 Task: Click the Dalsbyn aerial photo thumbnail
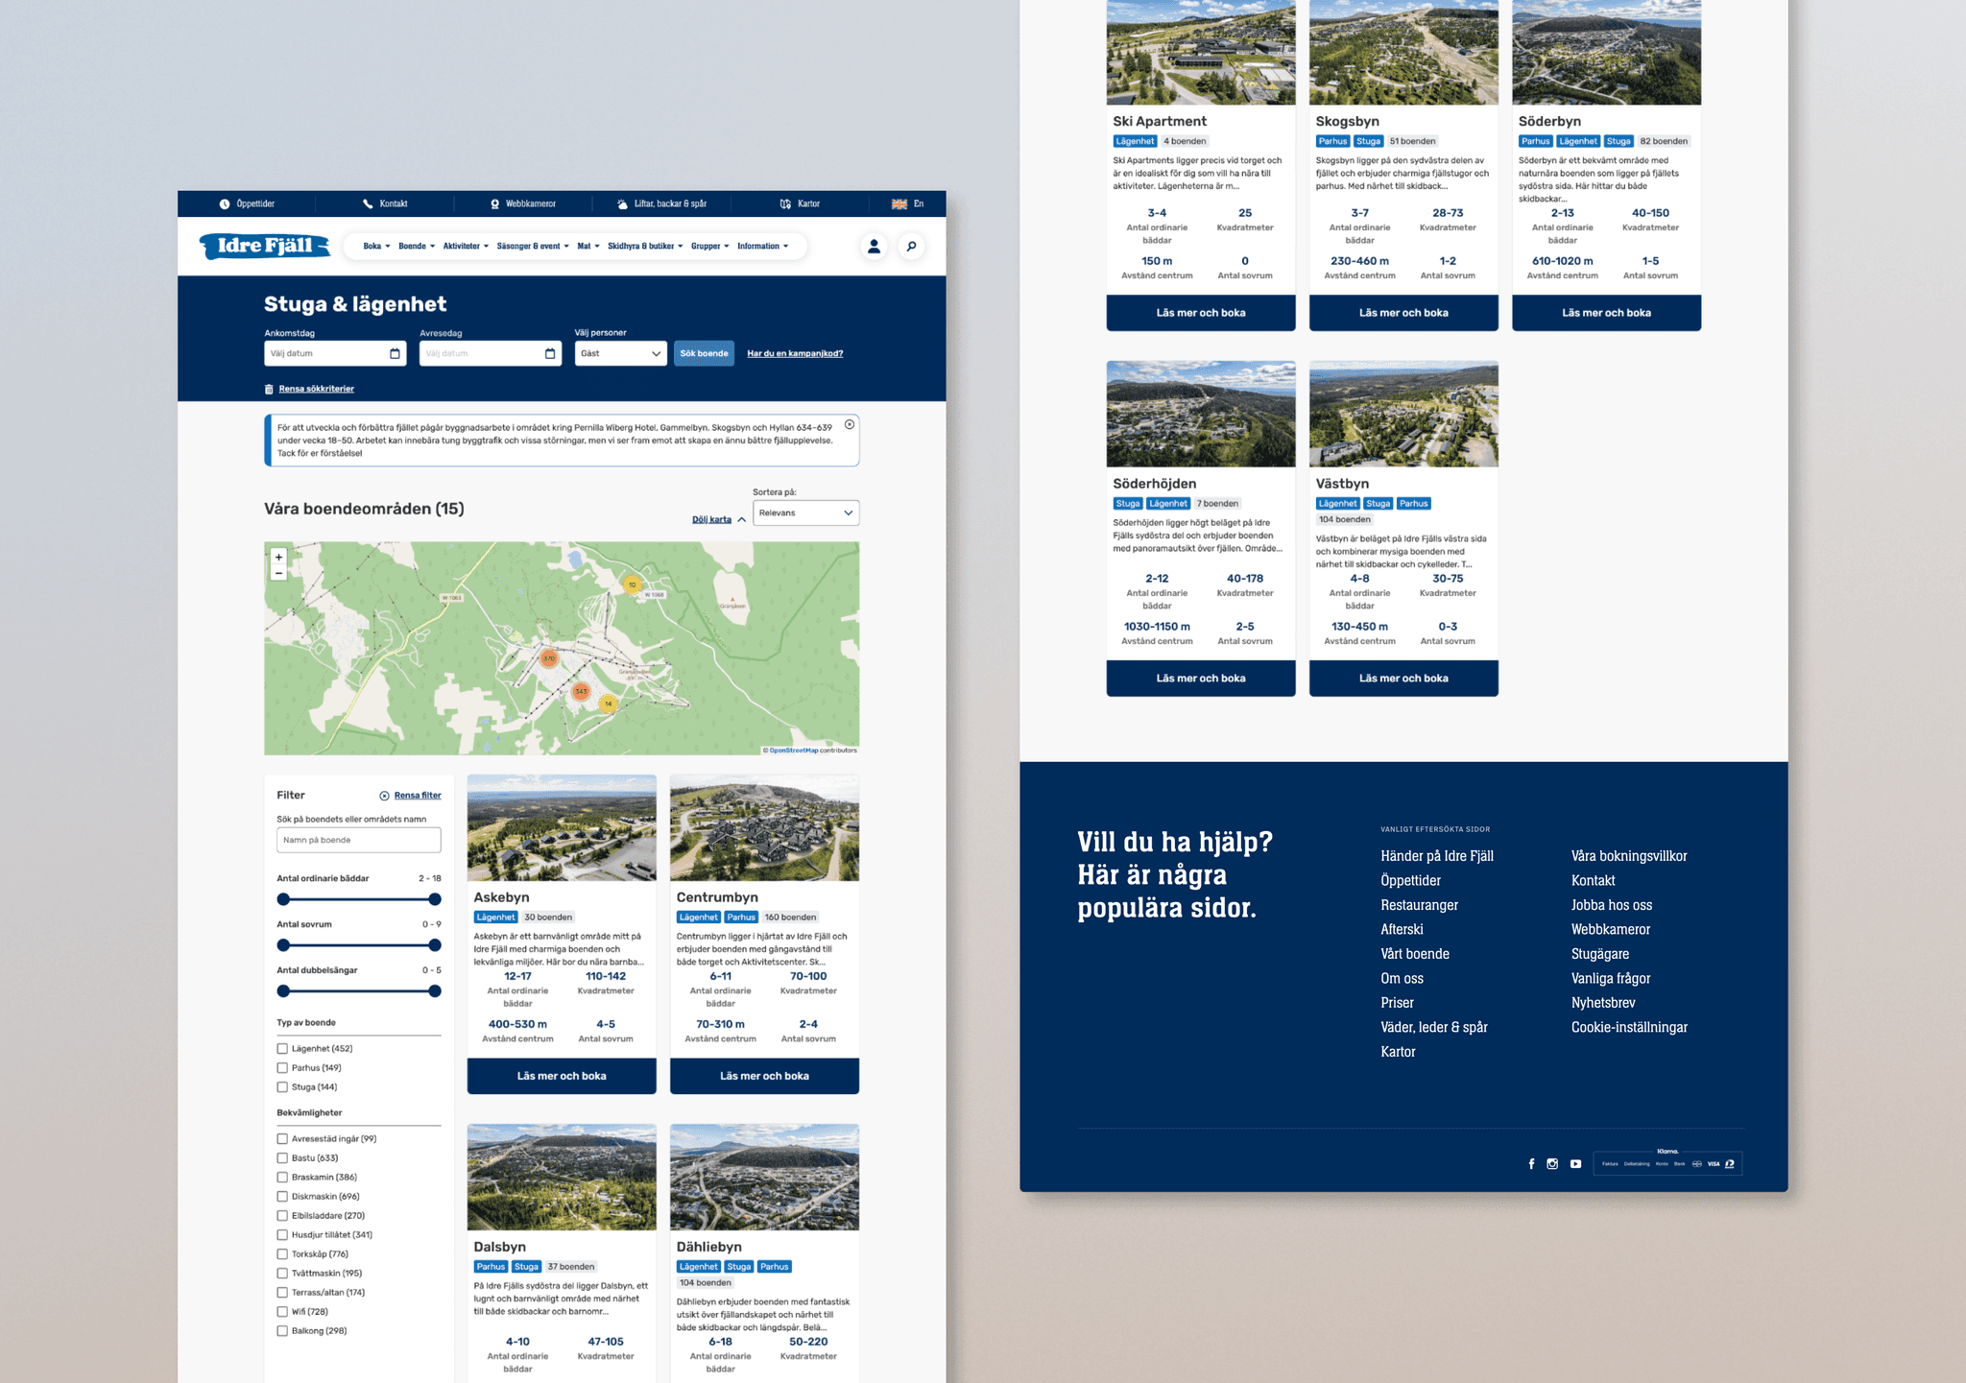tap(562, 1178)
